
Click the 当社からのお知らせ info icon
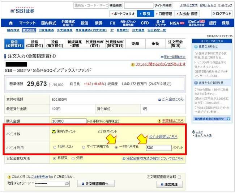196,83
